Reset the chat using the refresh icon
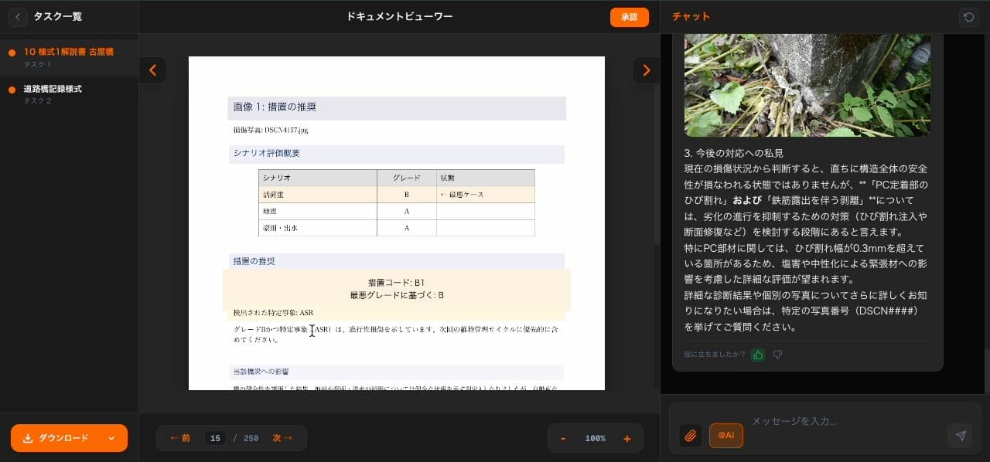 click(969, 17)
